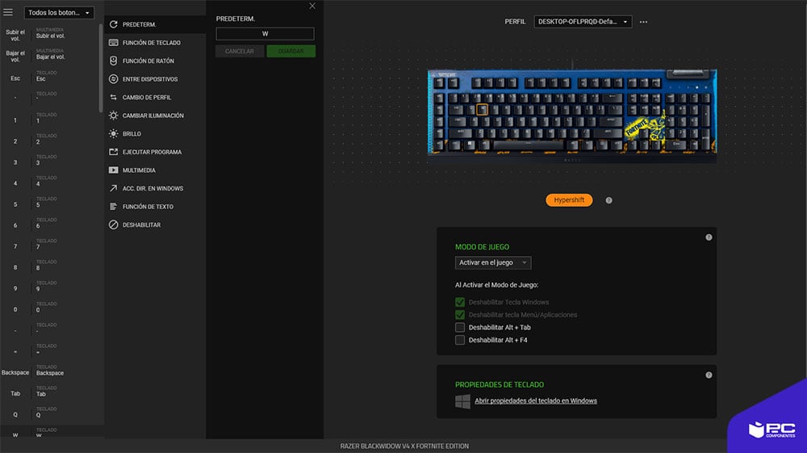Click the Cambiar Iluminación icon
The height and width of the screenshot is (453, 807).
113,115
